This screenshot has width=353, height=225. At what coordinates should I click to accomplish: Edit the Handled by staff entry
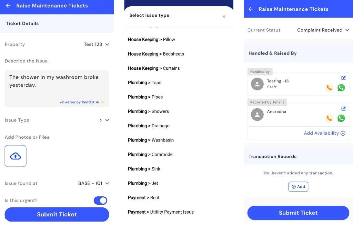coord(343,78)
